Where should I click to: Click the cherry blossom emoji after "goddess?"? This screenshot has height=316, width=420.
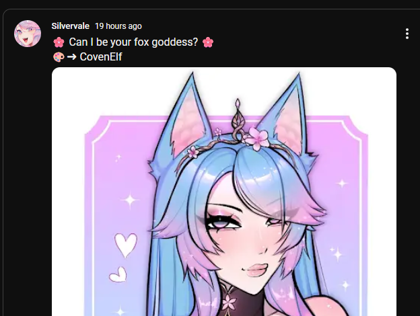coord(208,42)
